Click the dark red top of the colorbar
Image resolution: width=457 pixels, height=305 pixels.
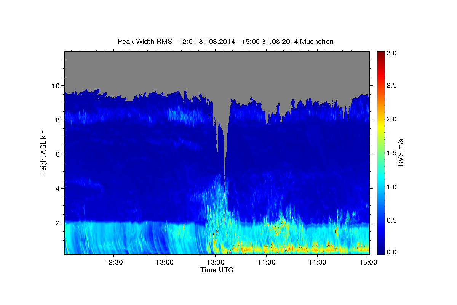(x=380, y=54)
